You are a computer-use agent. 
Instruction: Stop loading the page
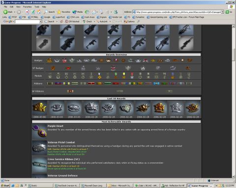[27, 12]
